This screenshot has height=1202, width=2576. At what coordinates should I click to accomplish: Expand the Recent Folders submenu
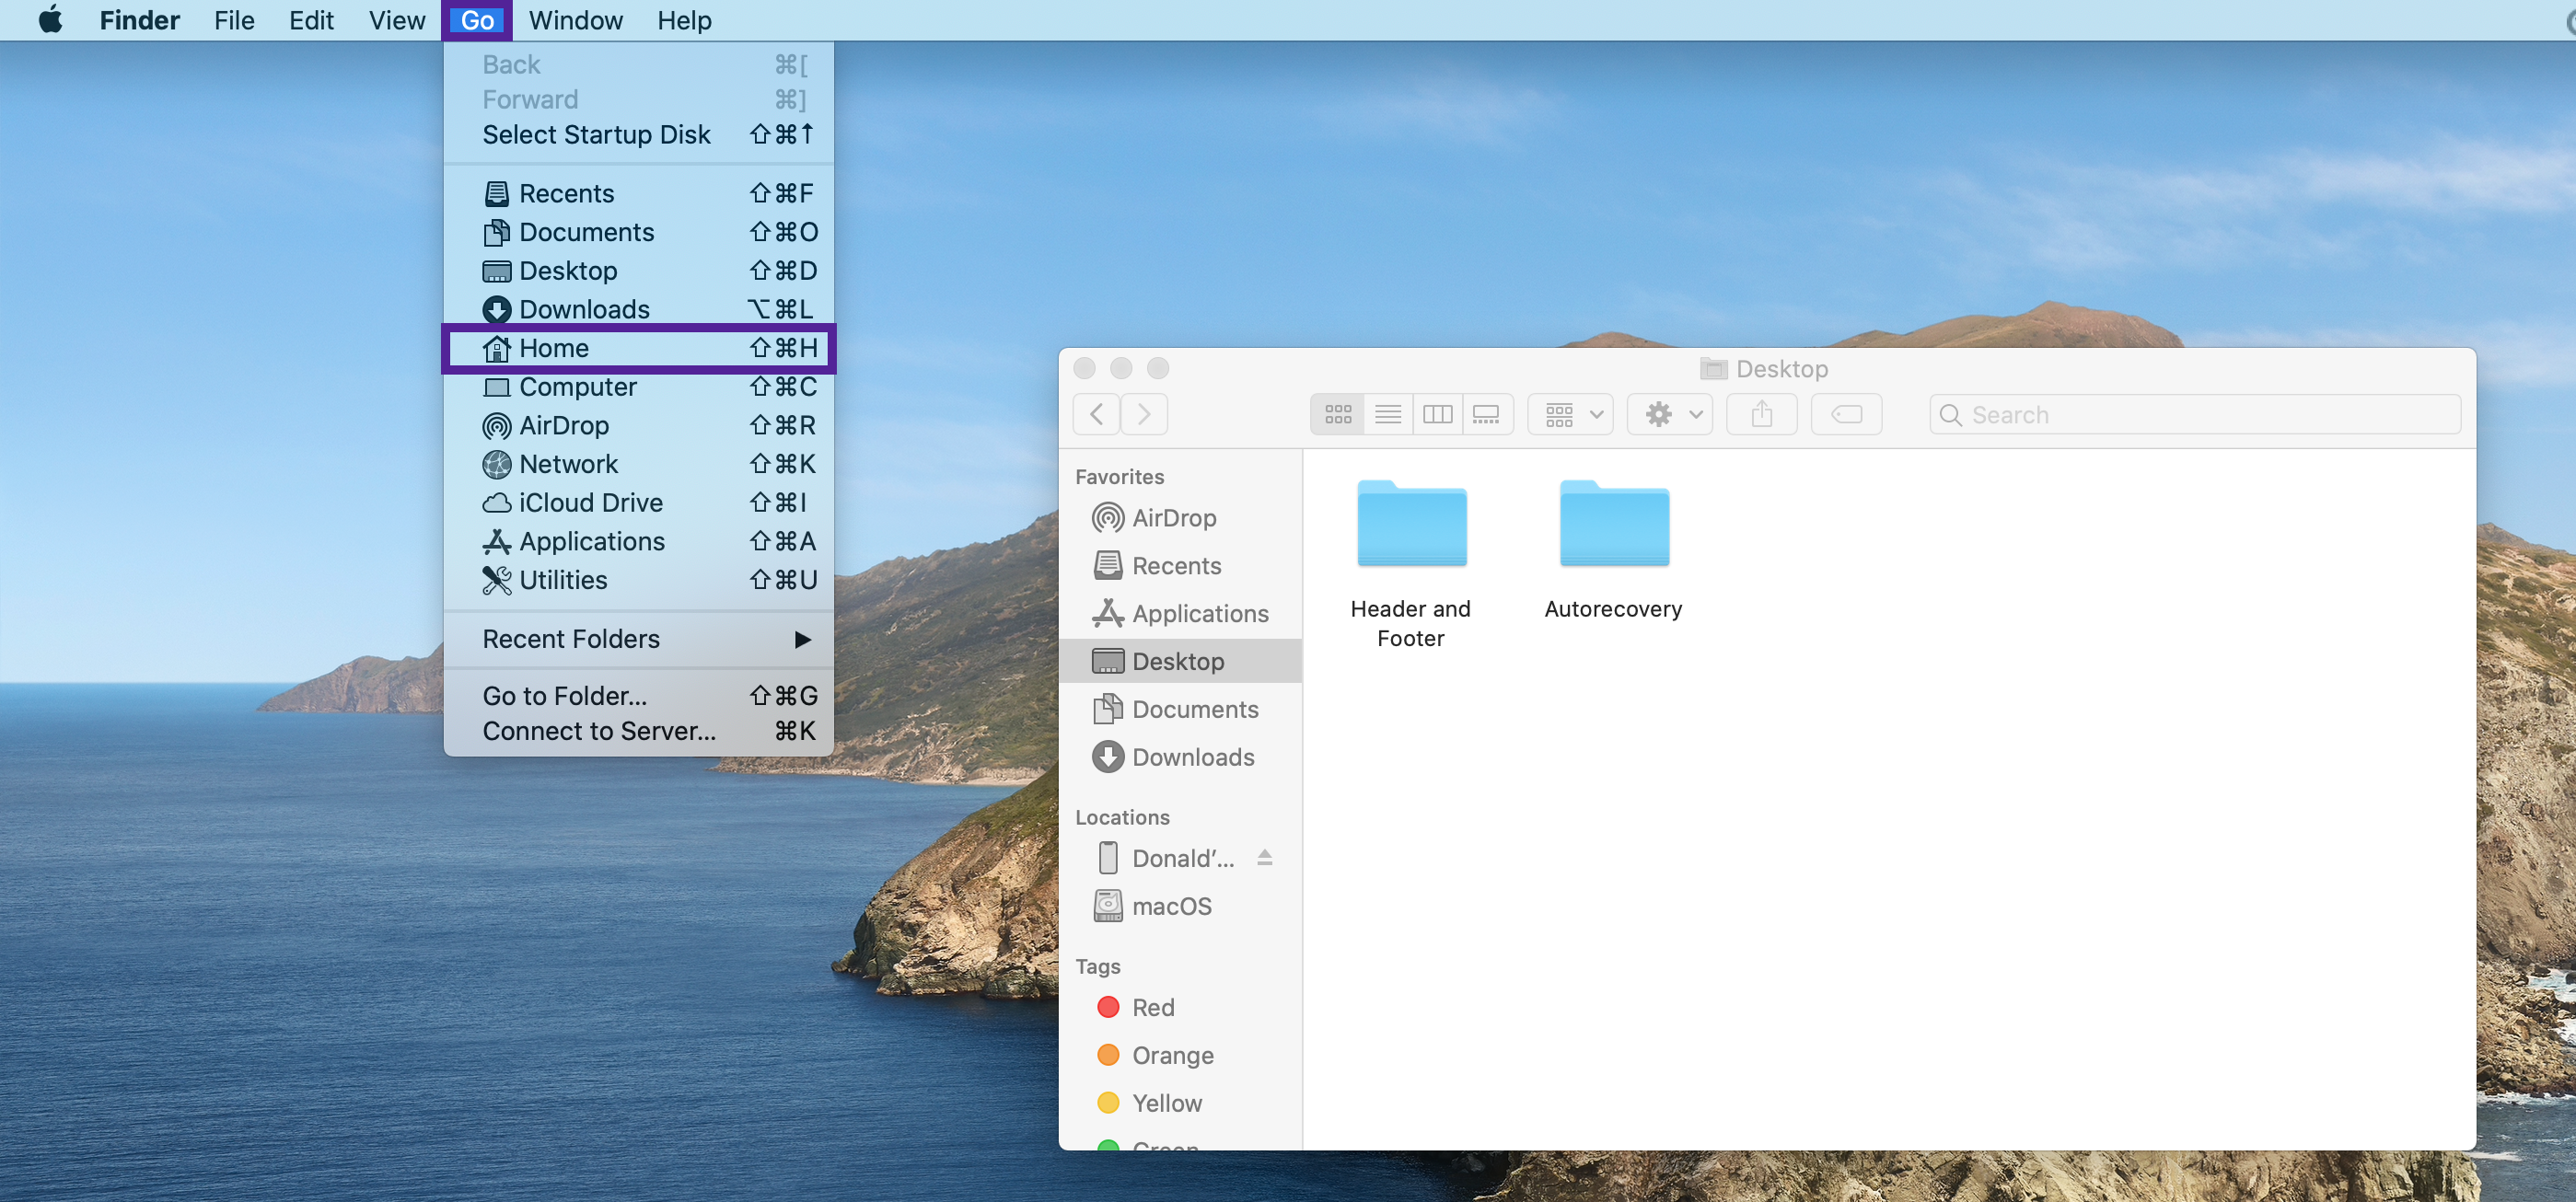(x=638, y=639)
